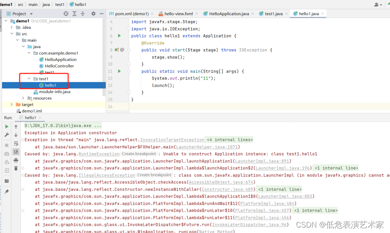Run main method from line 11 gutter
The width and height of the screenshot is (390, 233).
(x=119, y=71)
